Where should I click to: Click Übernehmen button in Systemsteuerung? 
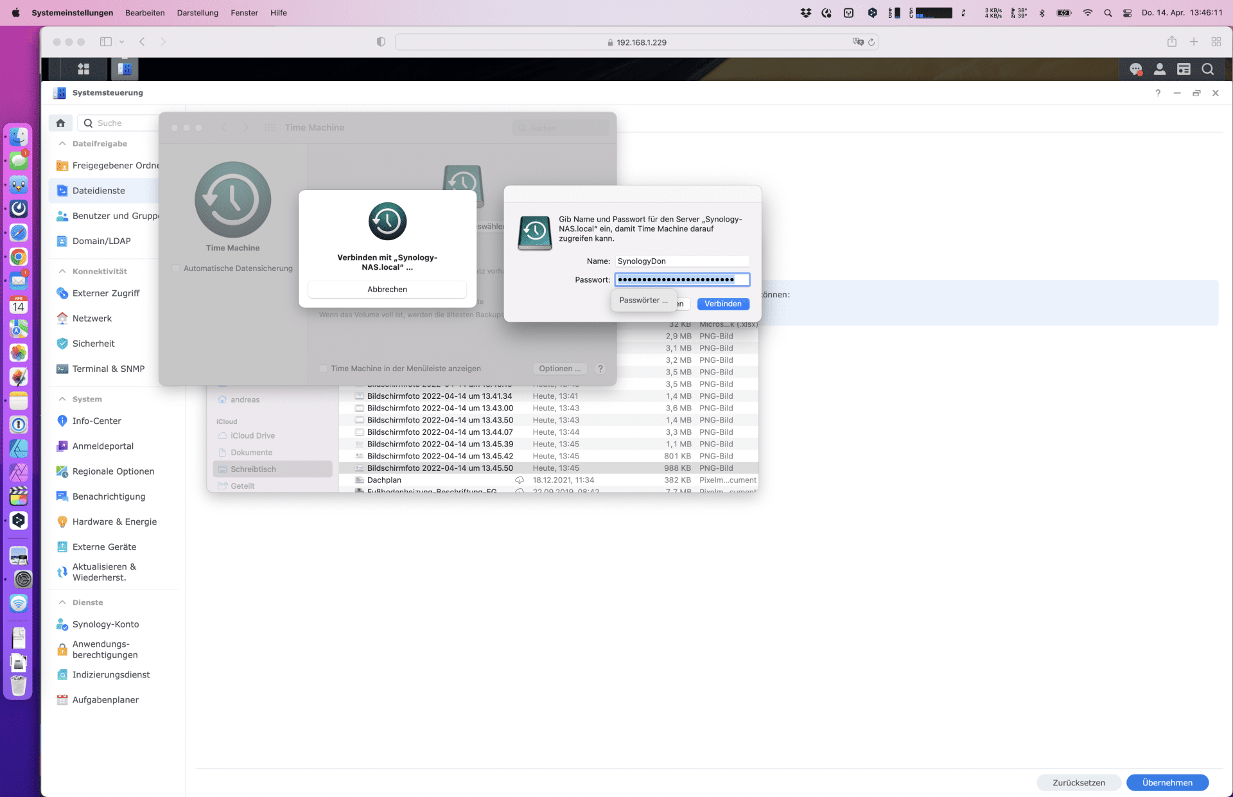pos(1167,782)
